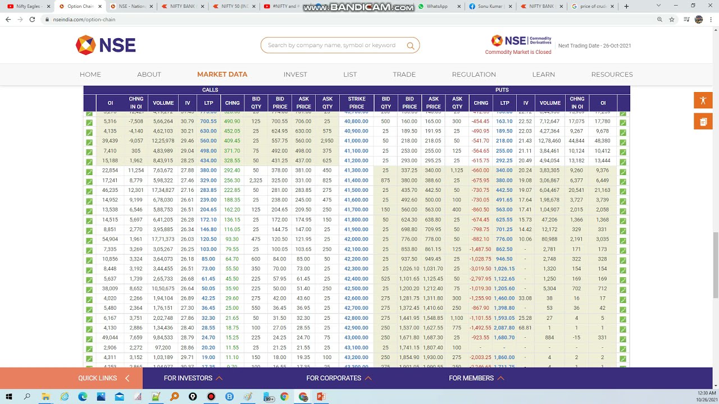Expand the FOR CORPORATES footer menu
This screenshot has height=404, width=719.
(x=339, y=378)
